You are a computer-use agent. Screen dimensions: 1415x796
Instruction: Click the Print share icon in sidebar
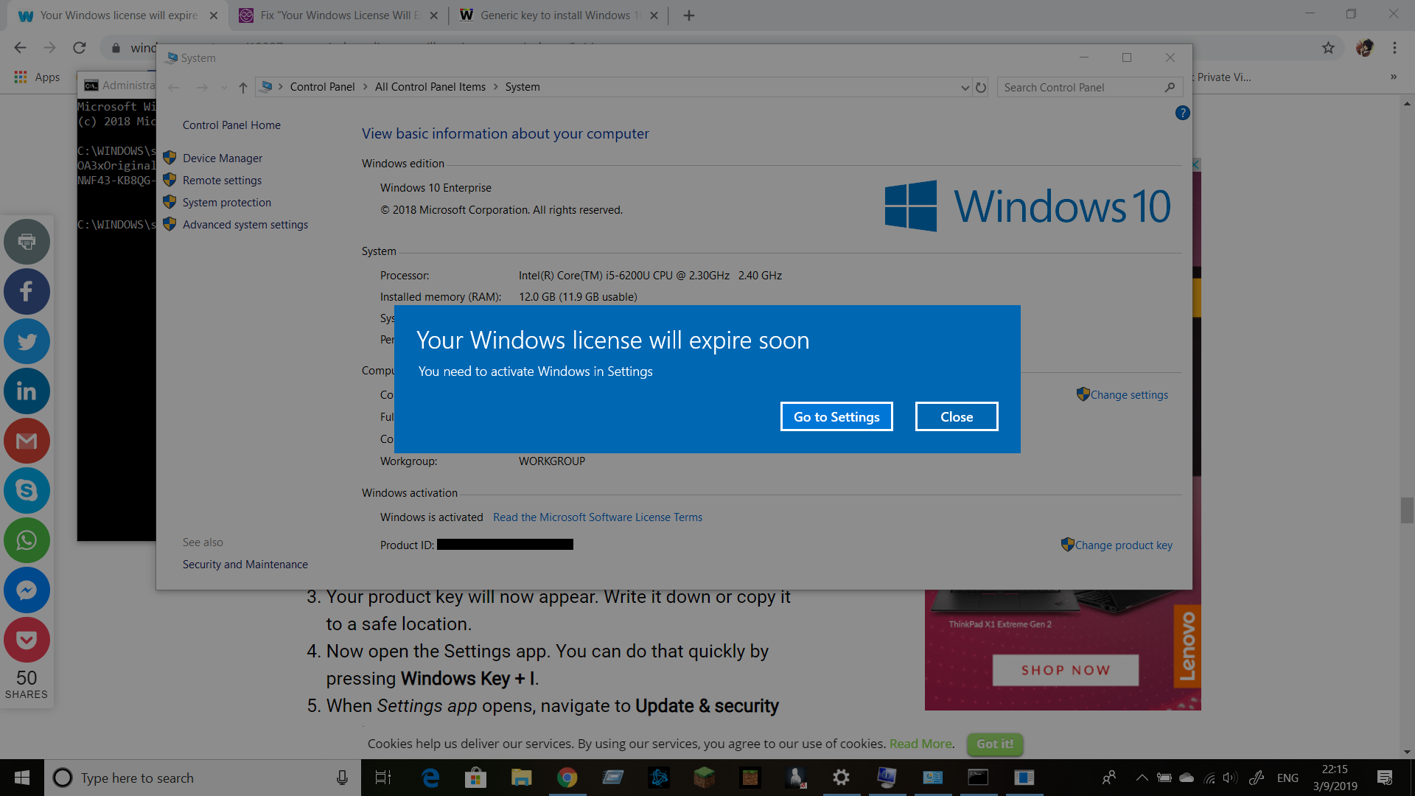click(x=27, y=242)
